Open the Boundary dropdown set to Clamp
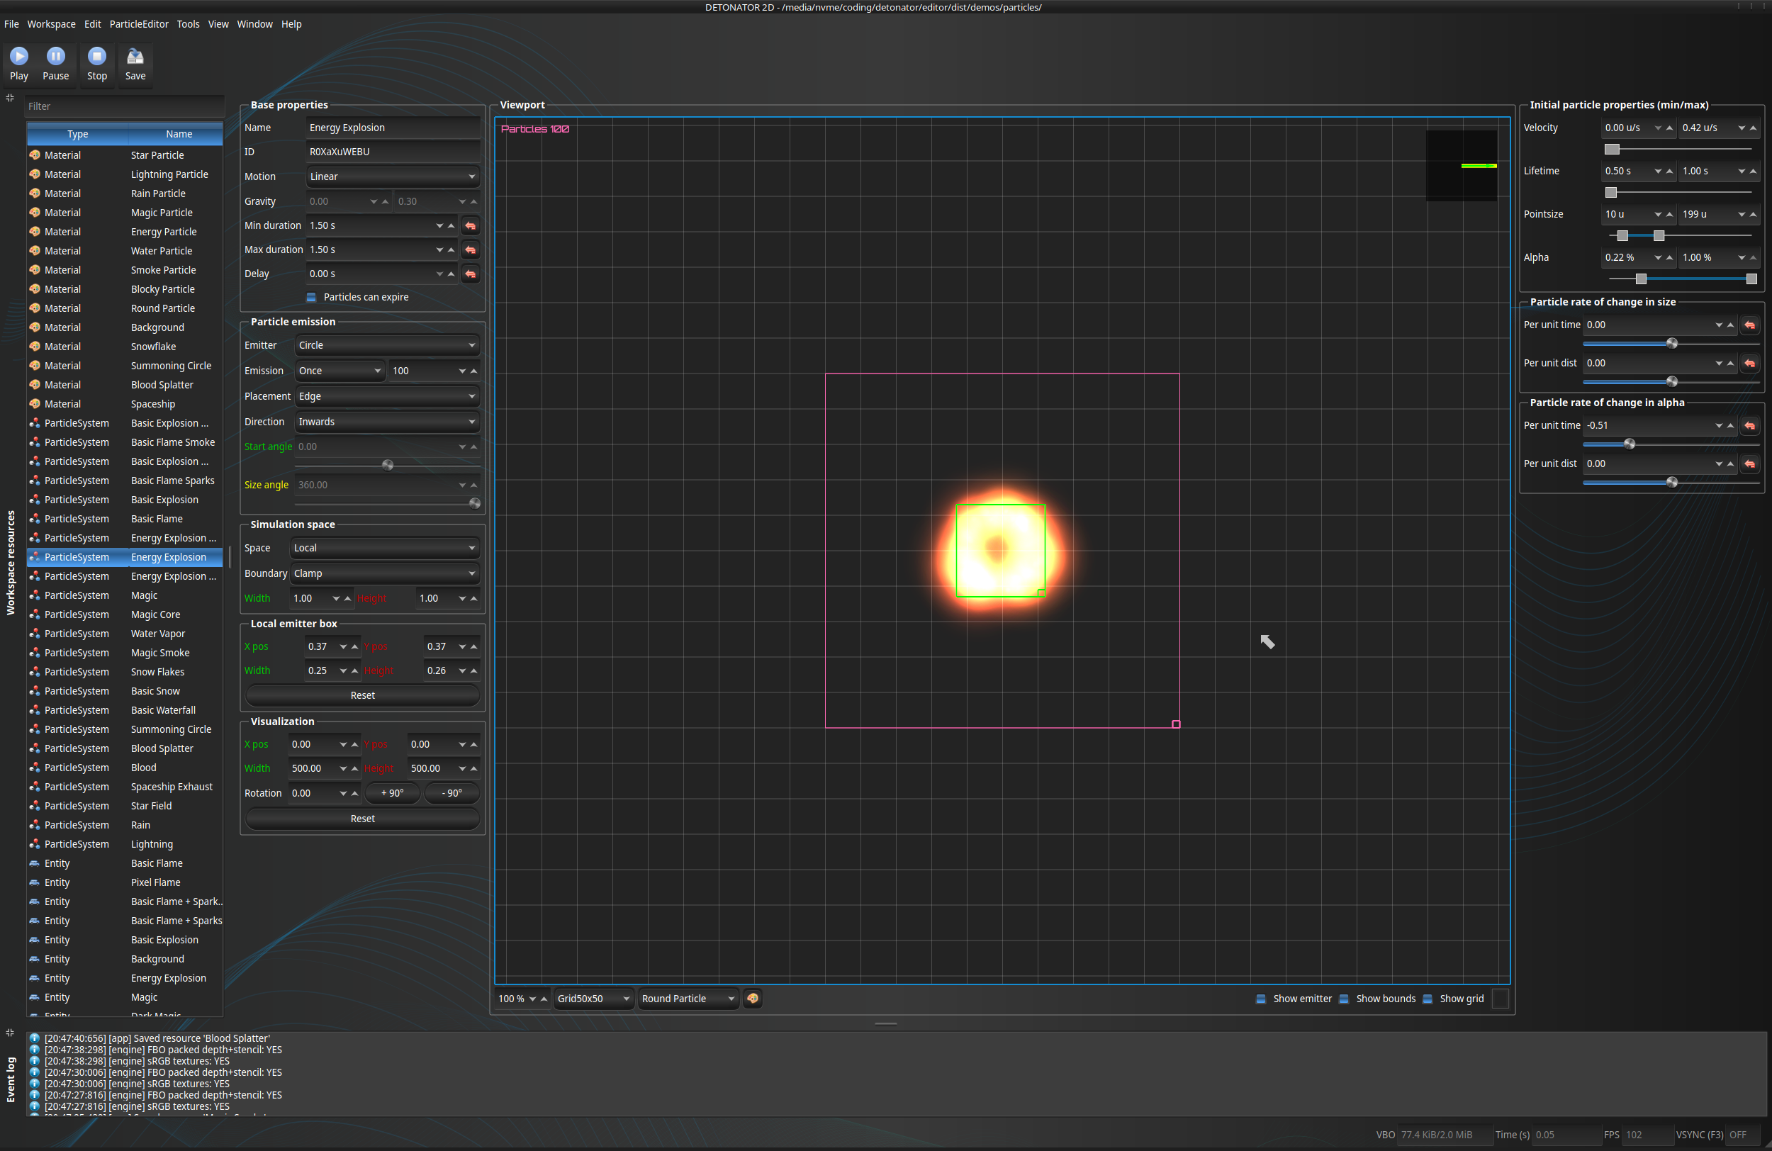 (x=382, y=572)
